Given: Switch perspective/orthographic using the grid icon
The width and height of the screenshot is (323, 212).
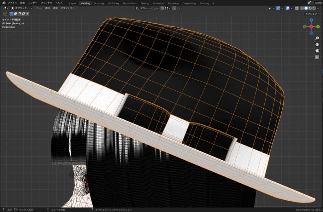Looking at the screenshot, I should [317, 57].
